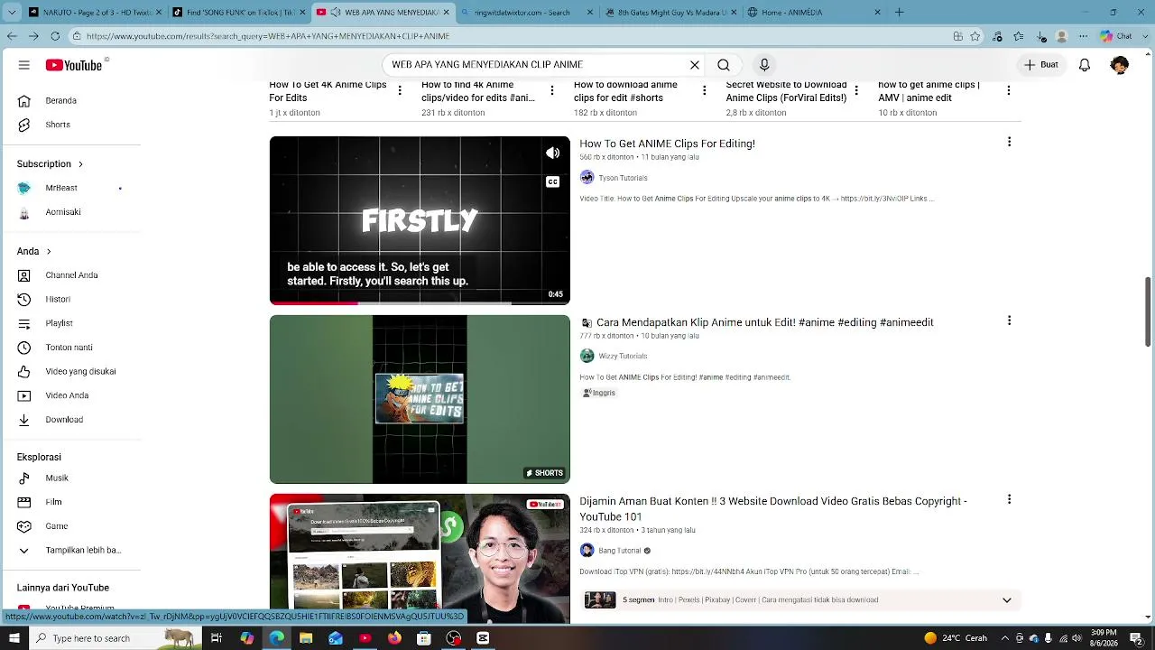
Task: Open Channel Anda in sidebar
Action: pyautogui.click(x=70, y=275)
